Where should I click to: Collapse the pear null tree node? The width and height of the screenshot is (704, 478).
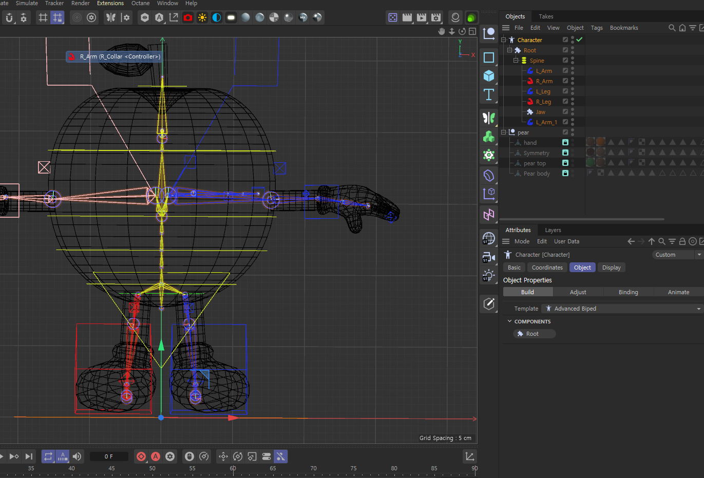[x=504, y=132]
